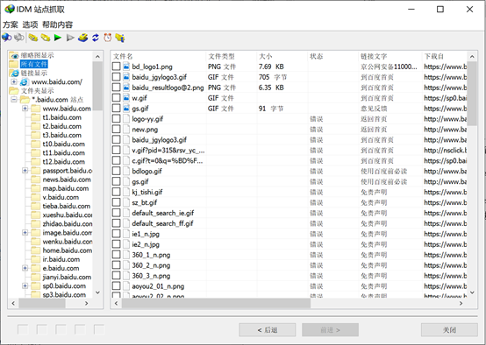
Task: Open the 帮助内容 menu
Action: [57, 25]
